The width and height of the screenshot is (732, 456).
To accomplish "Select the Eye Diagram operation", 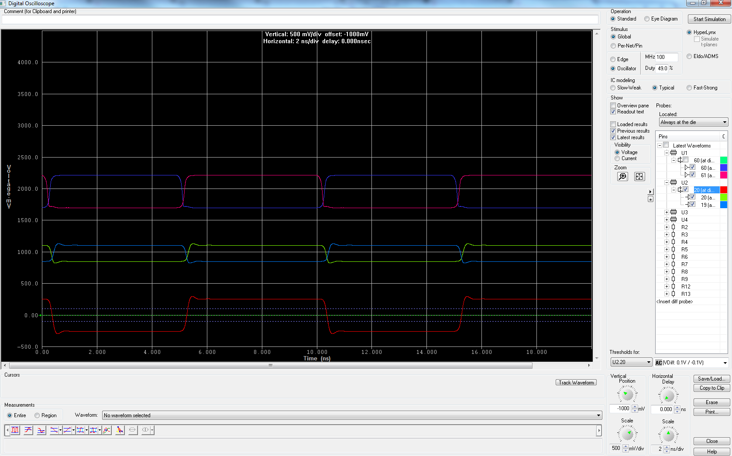I will [661, 19].
